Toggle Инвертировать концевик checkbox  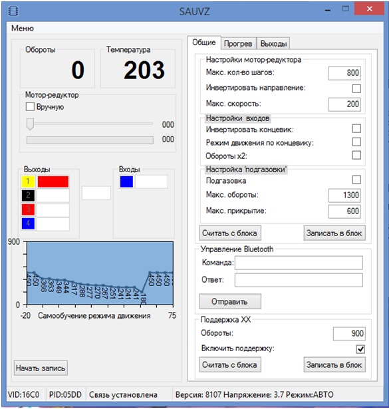click(x=356, y=128)
